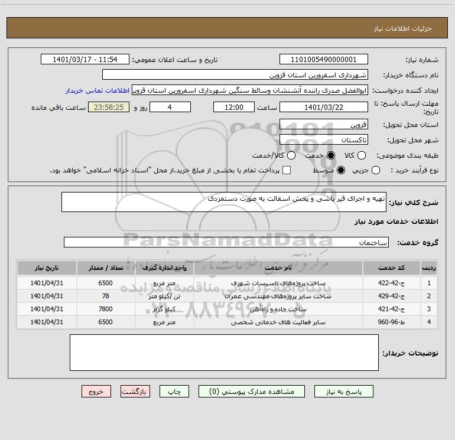Focus the remaining time field 23:58:25

109,107
